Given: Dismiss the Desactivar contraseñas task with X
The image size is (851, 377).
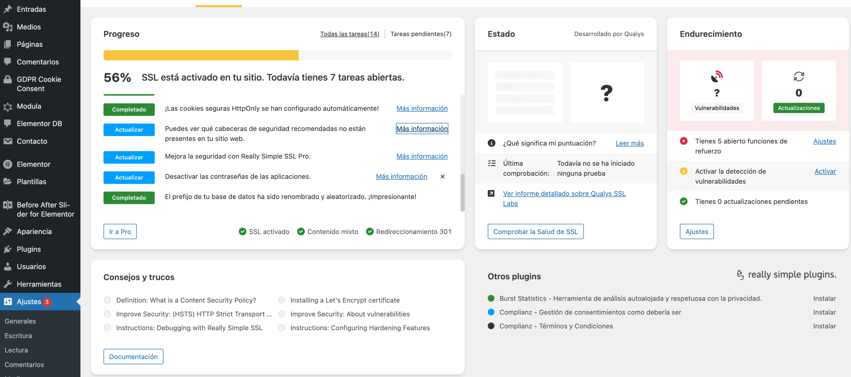Looking at the screenshot, I should 443,177.
